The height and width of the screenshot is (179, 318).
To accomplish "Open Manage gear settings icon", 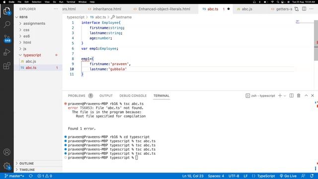I will (x=6, y=166).
